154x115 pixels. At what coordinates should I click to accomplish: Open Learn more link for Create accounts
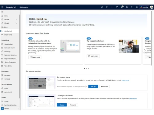[133, 99]
